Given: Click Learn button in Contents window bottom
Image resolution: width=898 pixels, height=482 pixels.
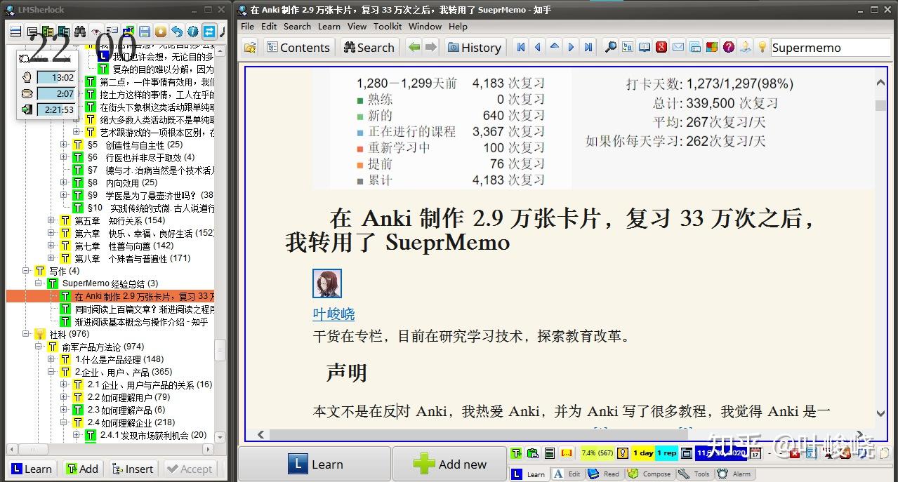Looking at the screenshot, I should 32,469.
